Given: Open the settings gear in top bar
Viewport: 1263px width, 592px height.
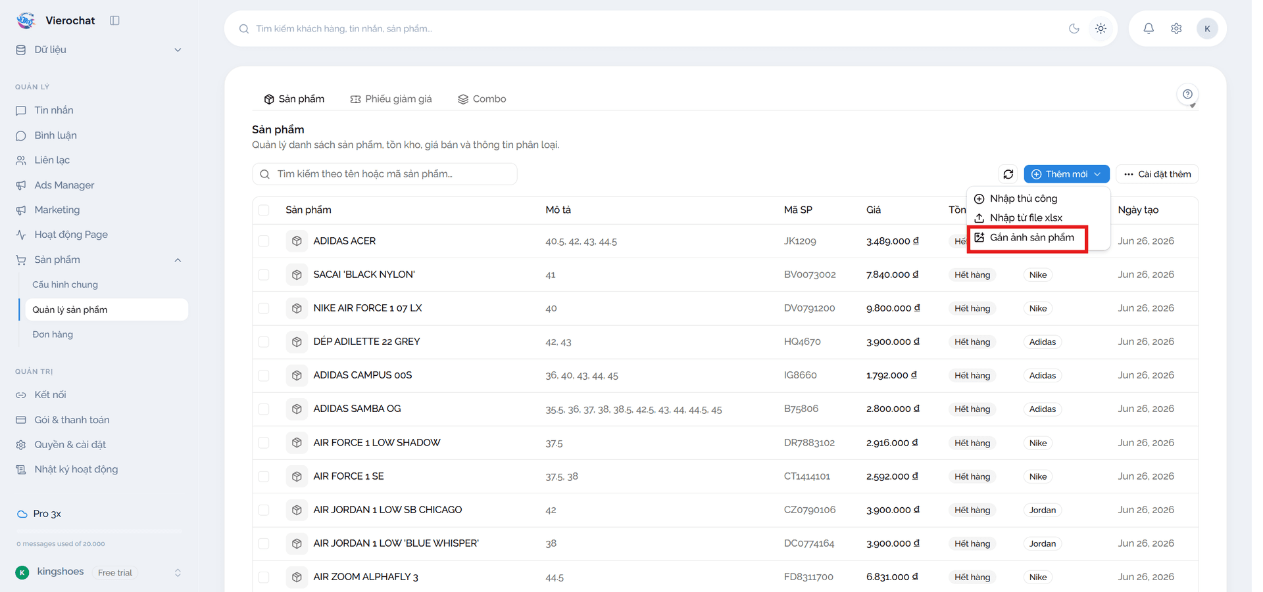Looking at the screenshot, I should point(1176,28).
